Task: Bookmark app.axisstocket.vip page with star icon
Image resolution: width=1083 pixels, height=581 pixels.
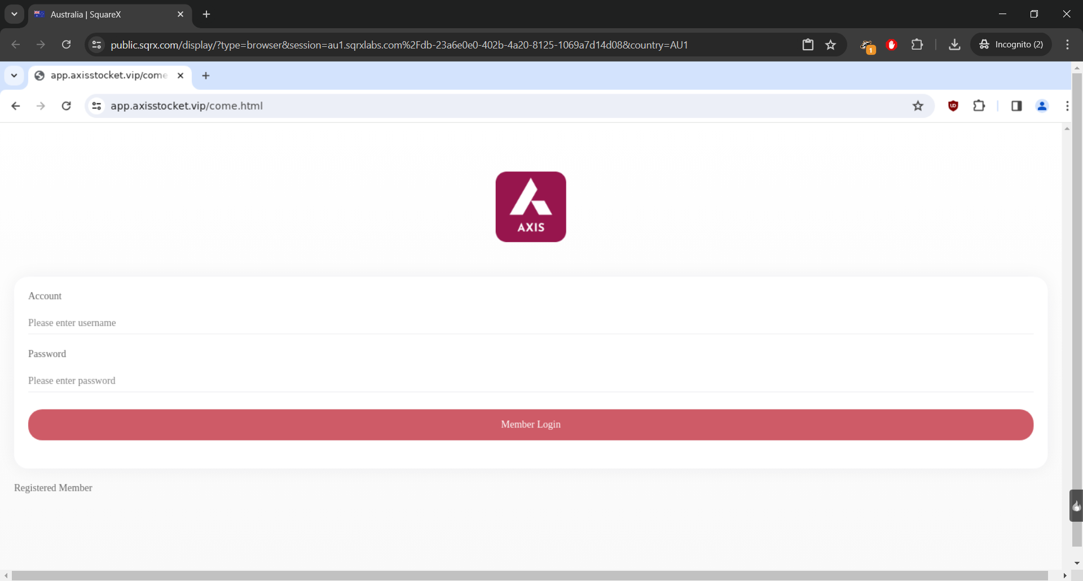Action: coord(918,105)
